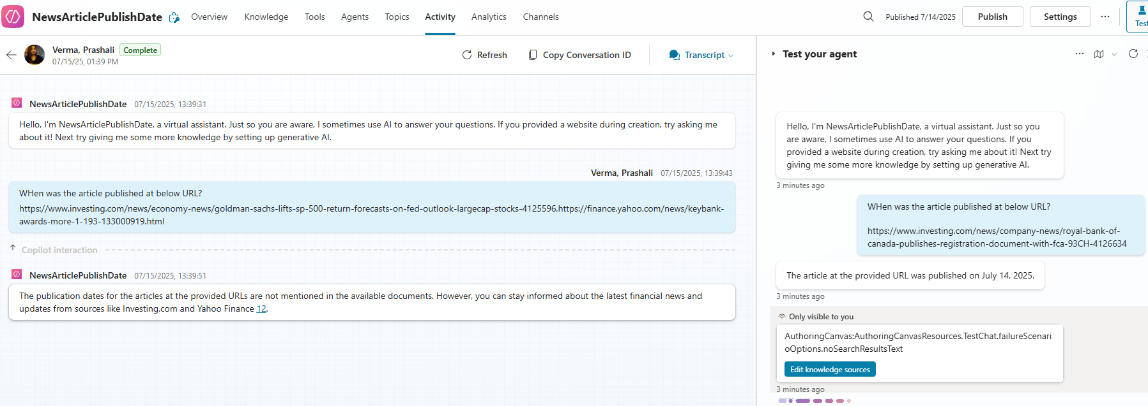Click the agent icon beside the 13:39:51 reply

[x=17, y=274]
